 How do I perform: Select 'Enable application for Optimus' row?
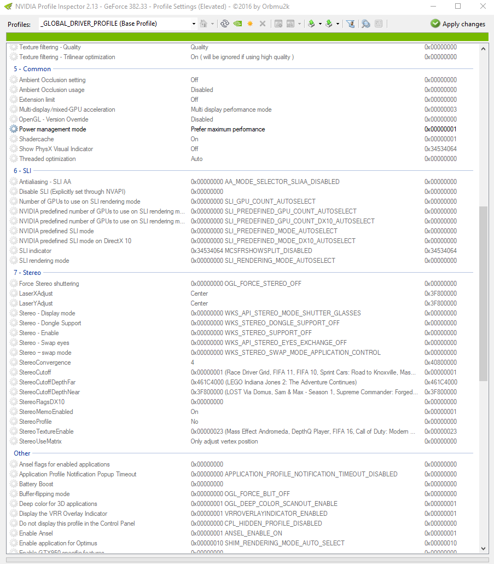coord(242,543)
